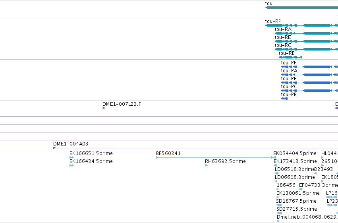Open the tou-PG CDS glyph
This screenshot has height=223, width=338.
[x=309, y=91]
